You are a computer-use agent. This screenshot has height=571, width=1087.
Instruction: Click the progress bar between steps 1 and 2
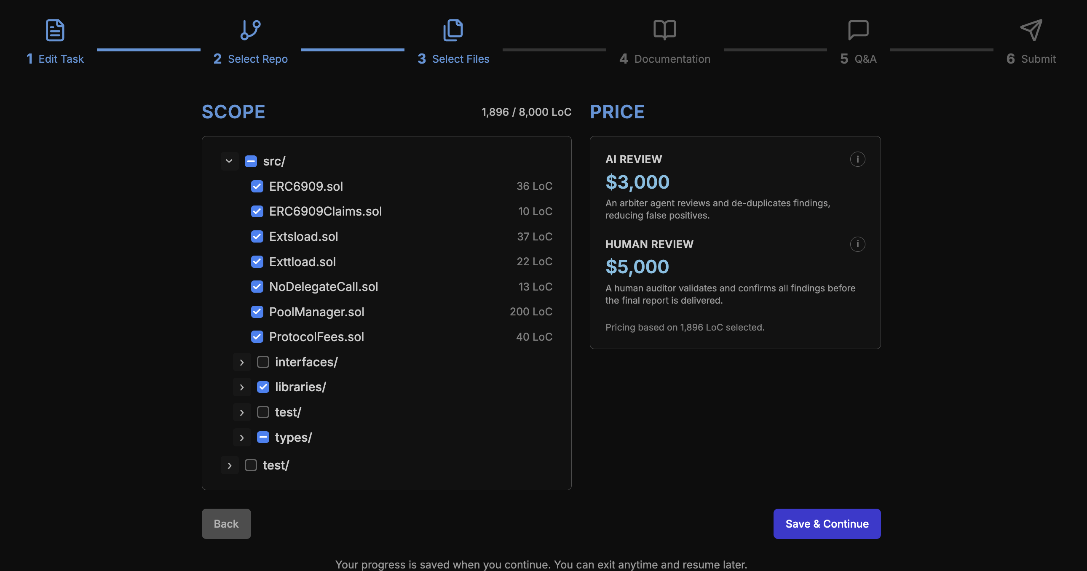149,50
